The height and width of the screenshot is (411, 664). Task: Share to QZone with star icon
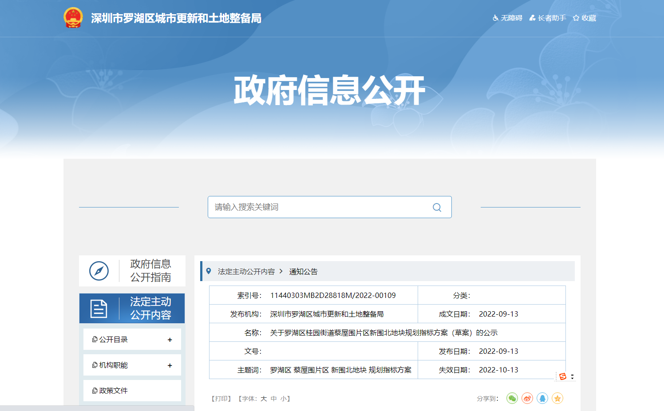click(x=557, y=399)
